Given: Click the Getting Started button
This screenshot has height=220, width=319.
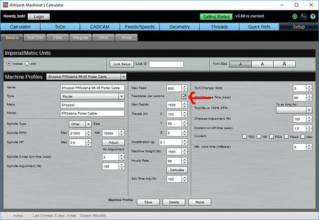Looking at the screenshot, I should coord(216,16).
